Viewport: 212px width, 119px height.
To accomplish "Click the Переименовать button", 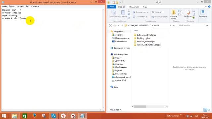I will pyautogui.click(x=160, y=17).
